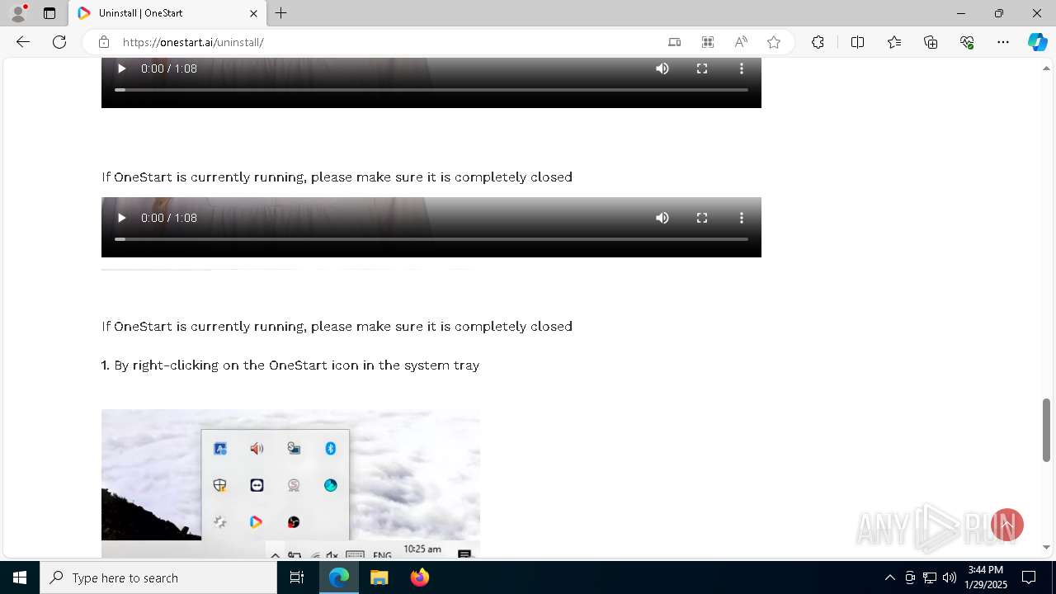The height and width of the screenshot is (594, 1056).
Task: Click the scrollbar down arrow
Action: click(1046, 547)
